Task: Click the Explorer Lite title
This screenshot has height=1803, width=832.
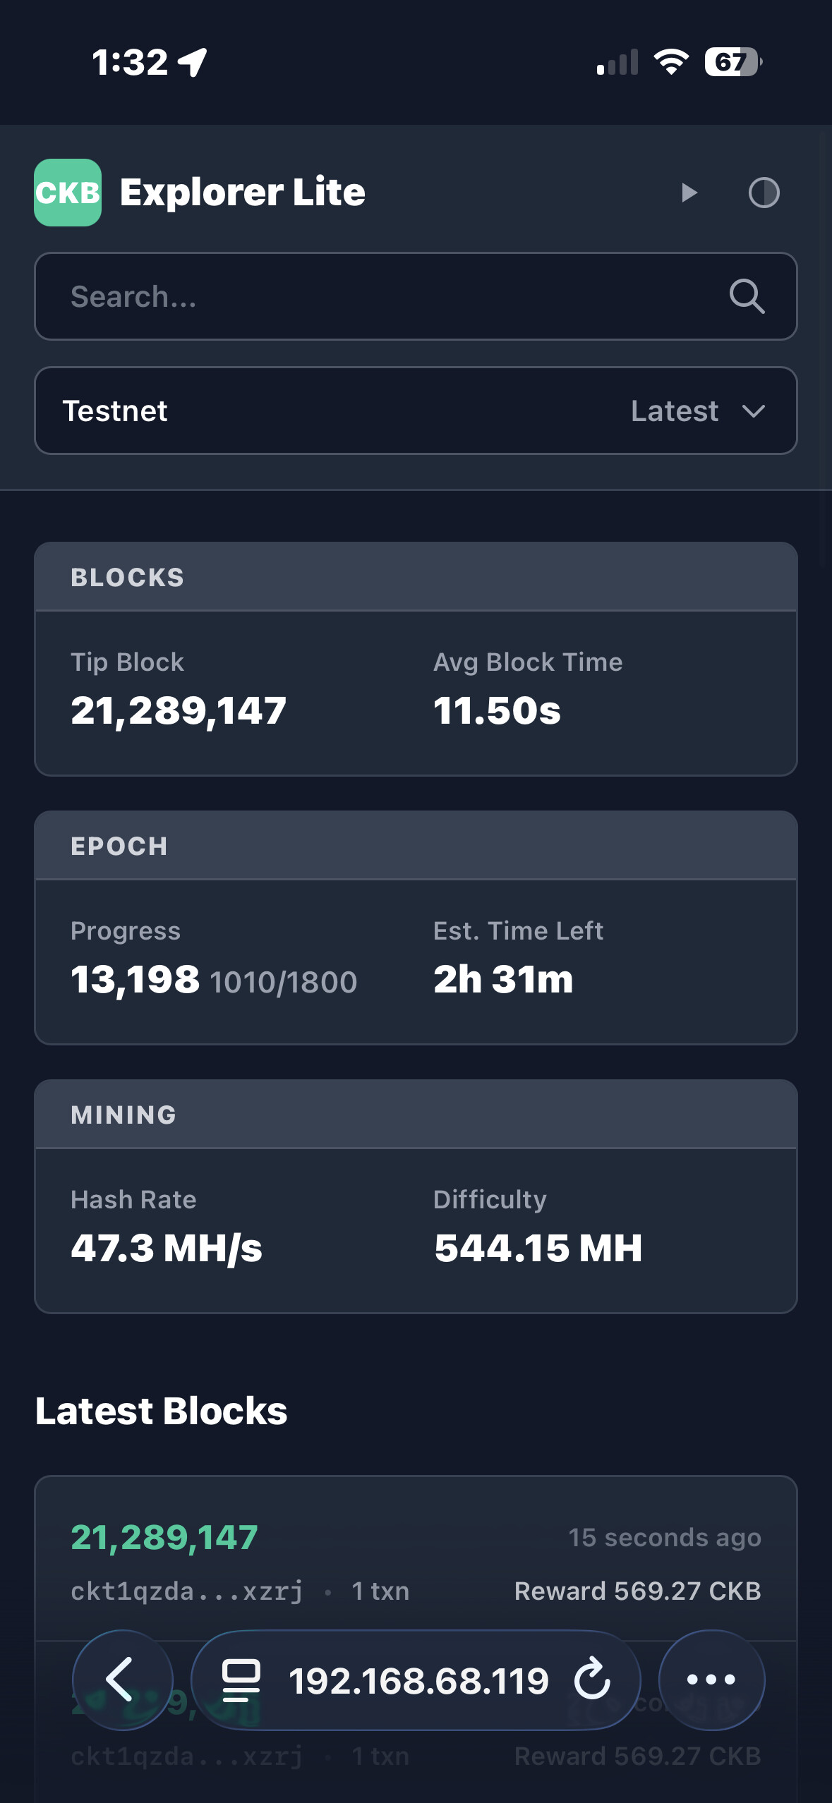Action: [x=243, y=192]
